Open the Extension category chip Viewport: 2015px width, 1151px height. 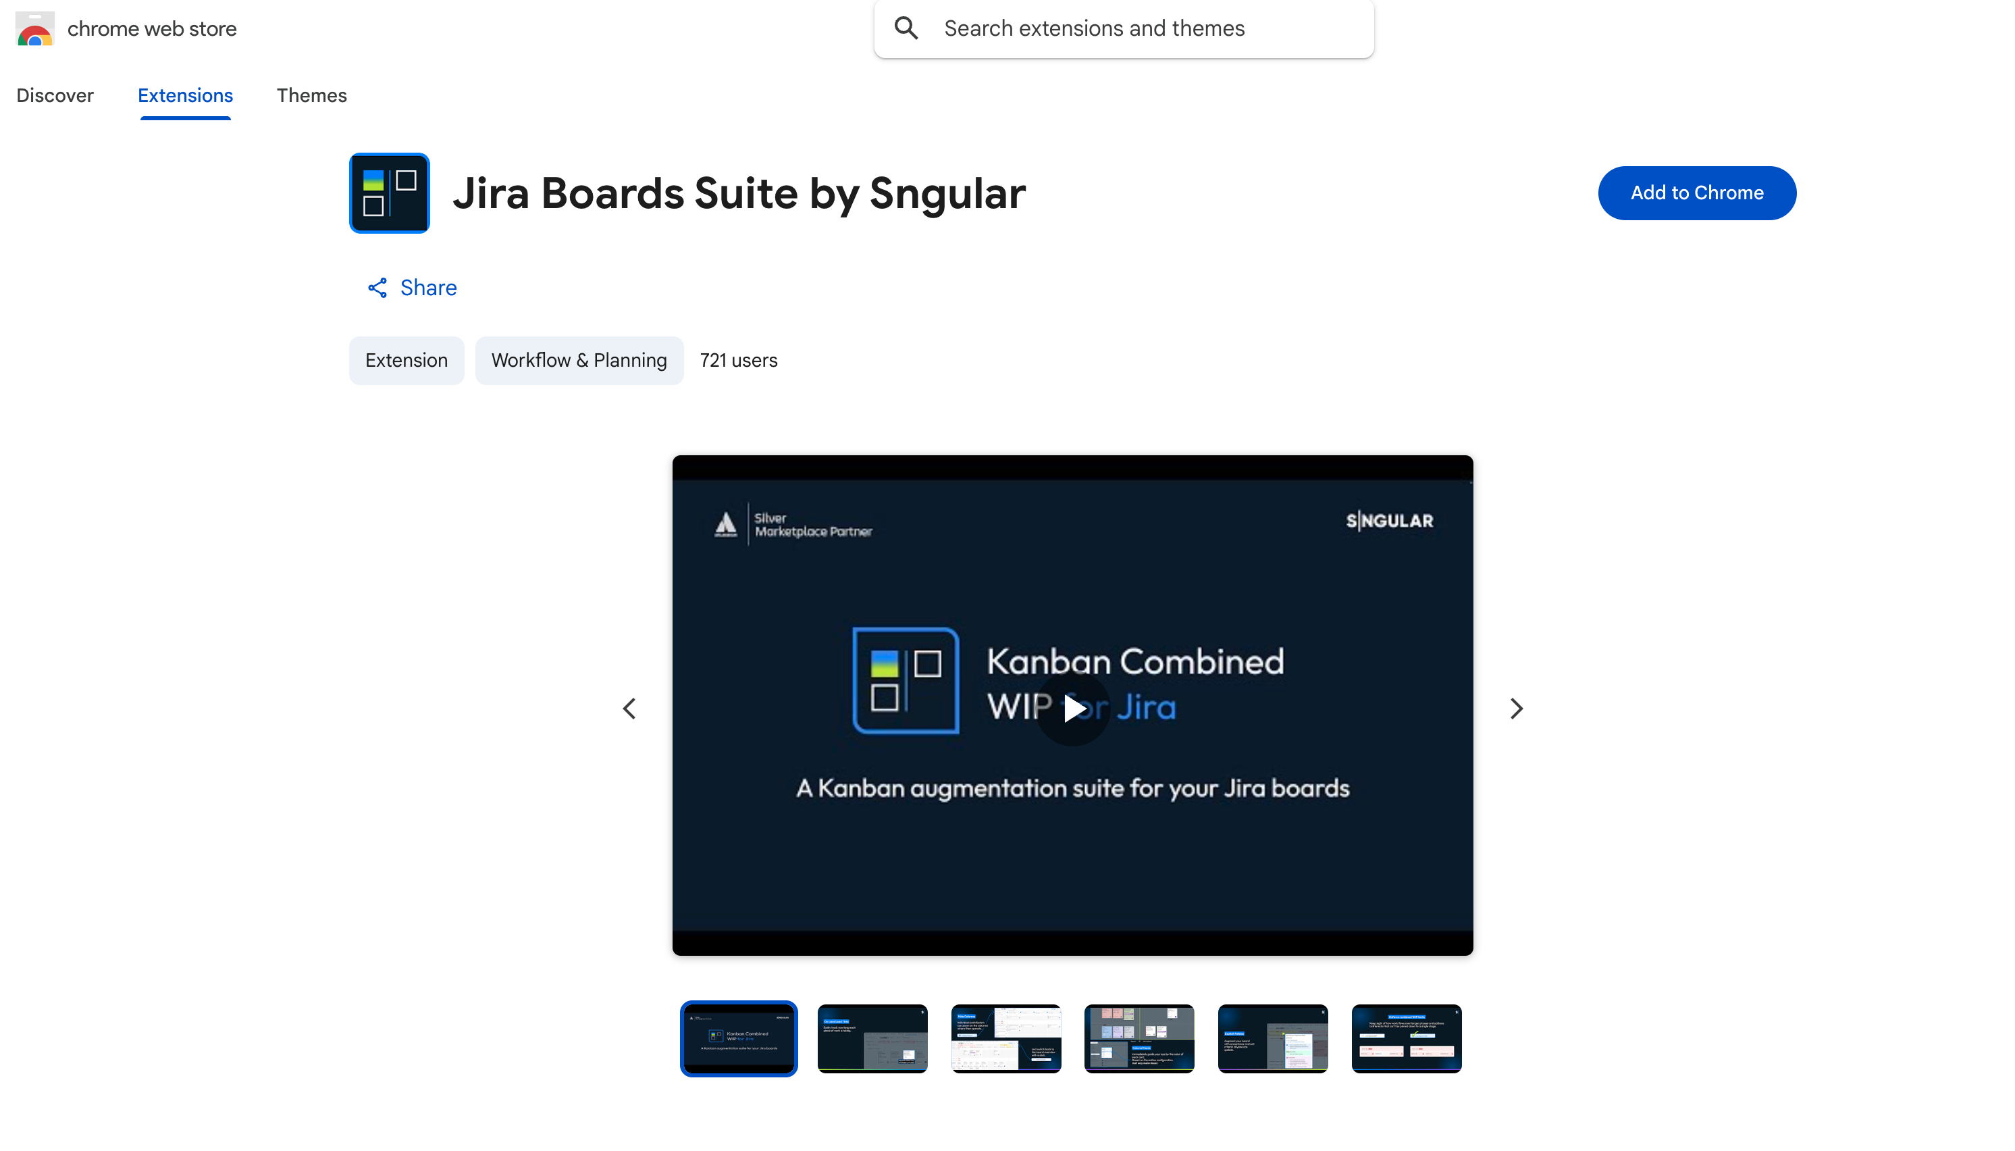406,361
